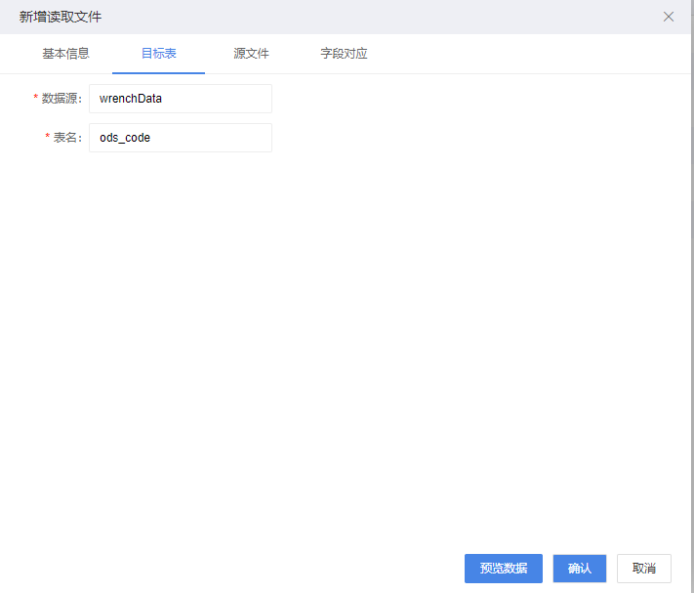This screenshot has height=593, width=694.
Task: Switch to the 基本信息 tab
Action: pyautogui.click(x=65, y=54)
